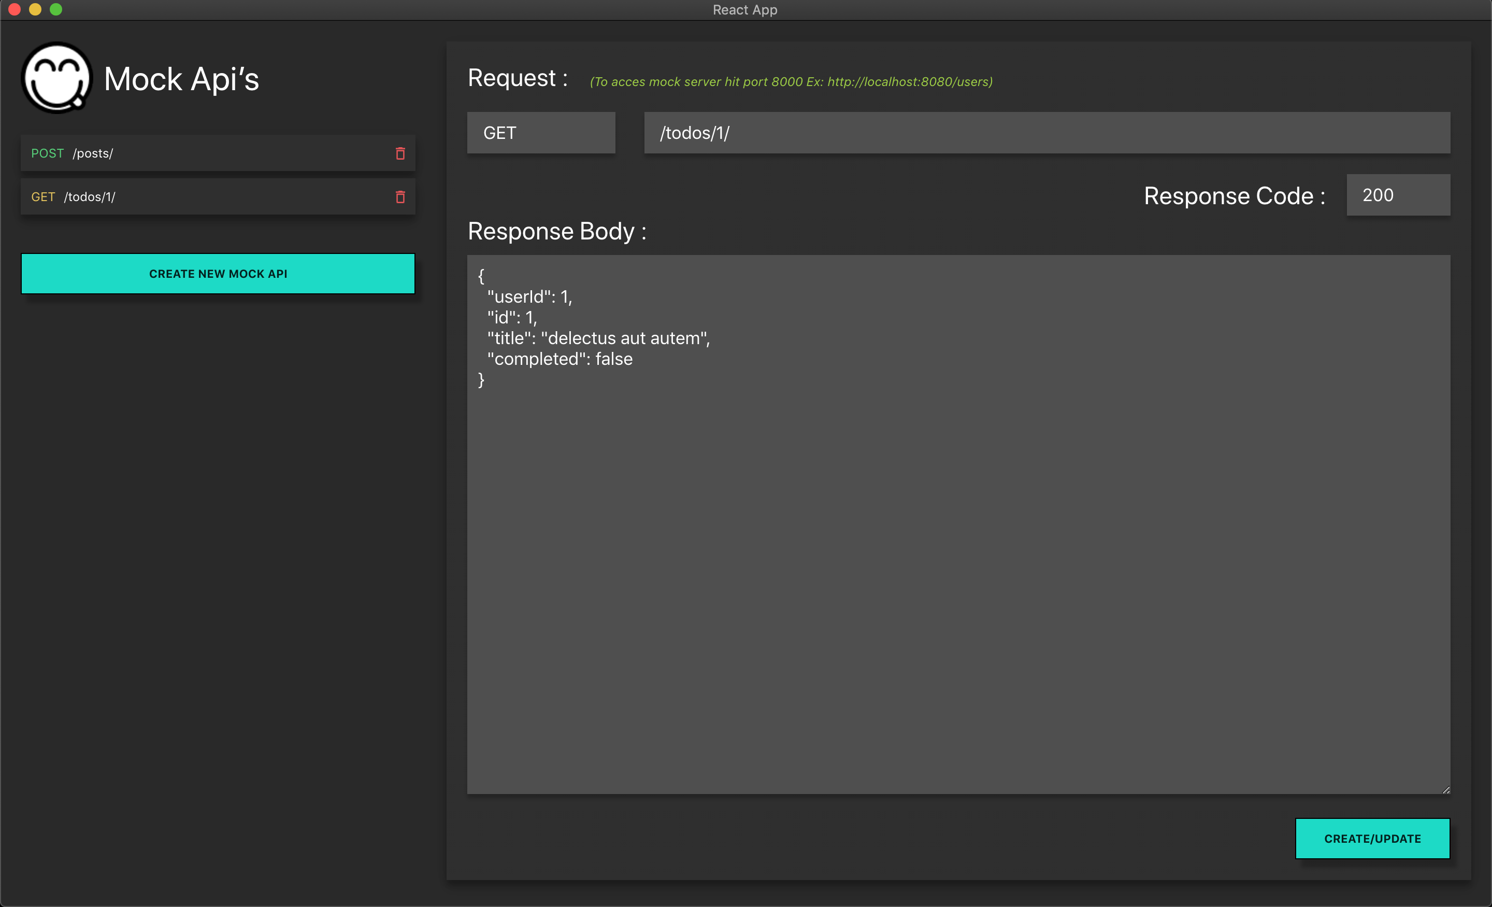Screen dimensions: 1492x907
Task: Click the green localhost port hint text
Action: coord(791,82)
